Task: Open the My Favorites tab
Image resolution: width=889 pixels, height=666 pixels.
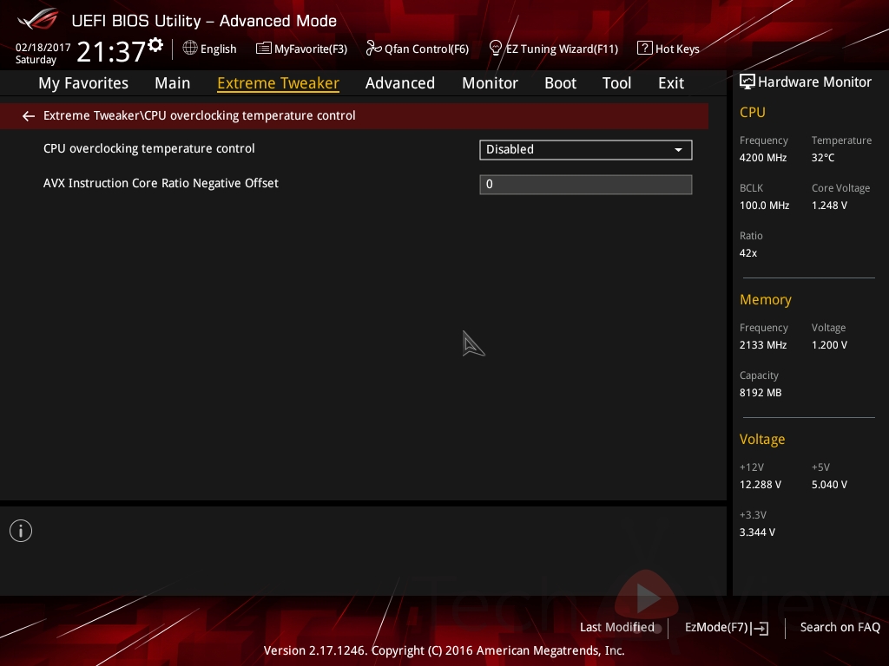Action: 83,83
